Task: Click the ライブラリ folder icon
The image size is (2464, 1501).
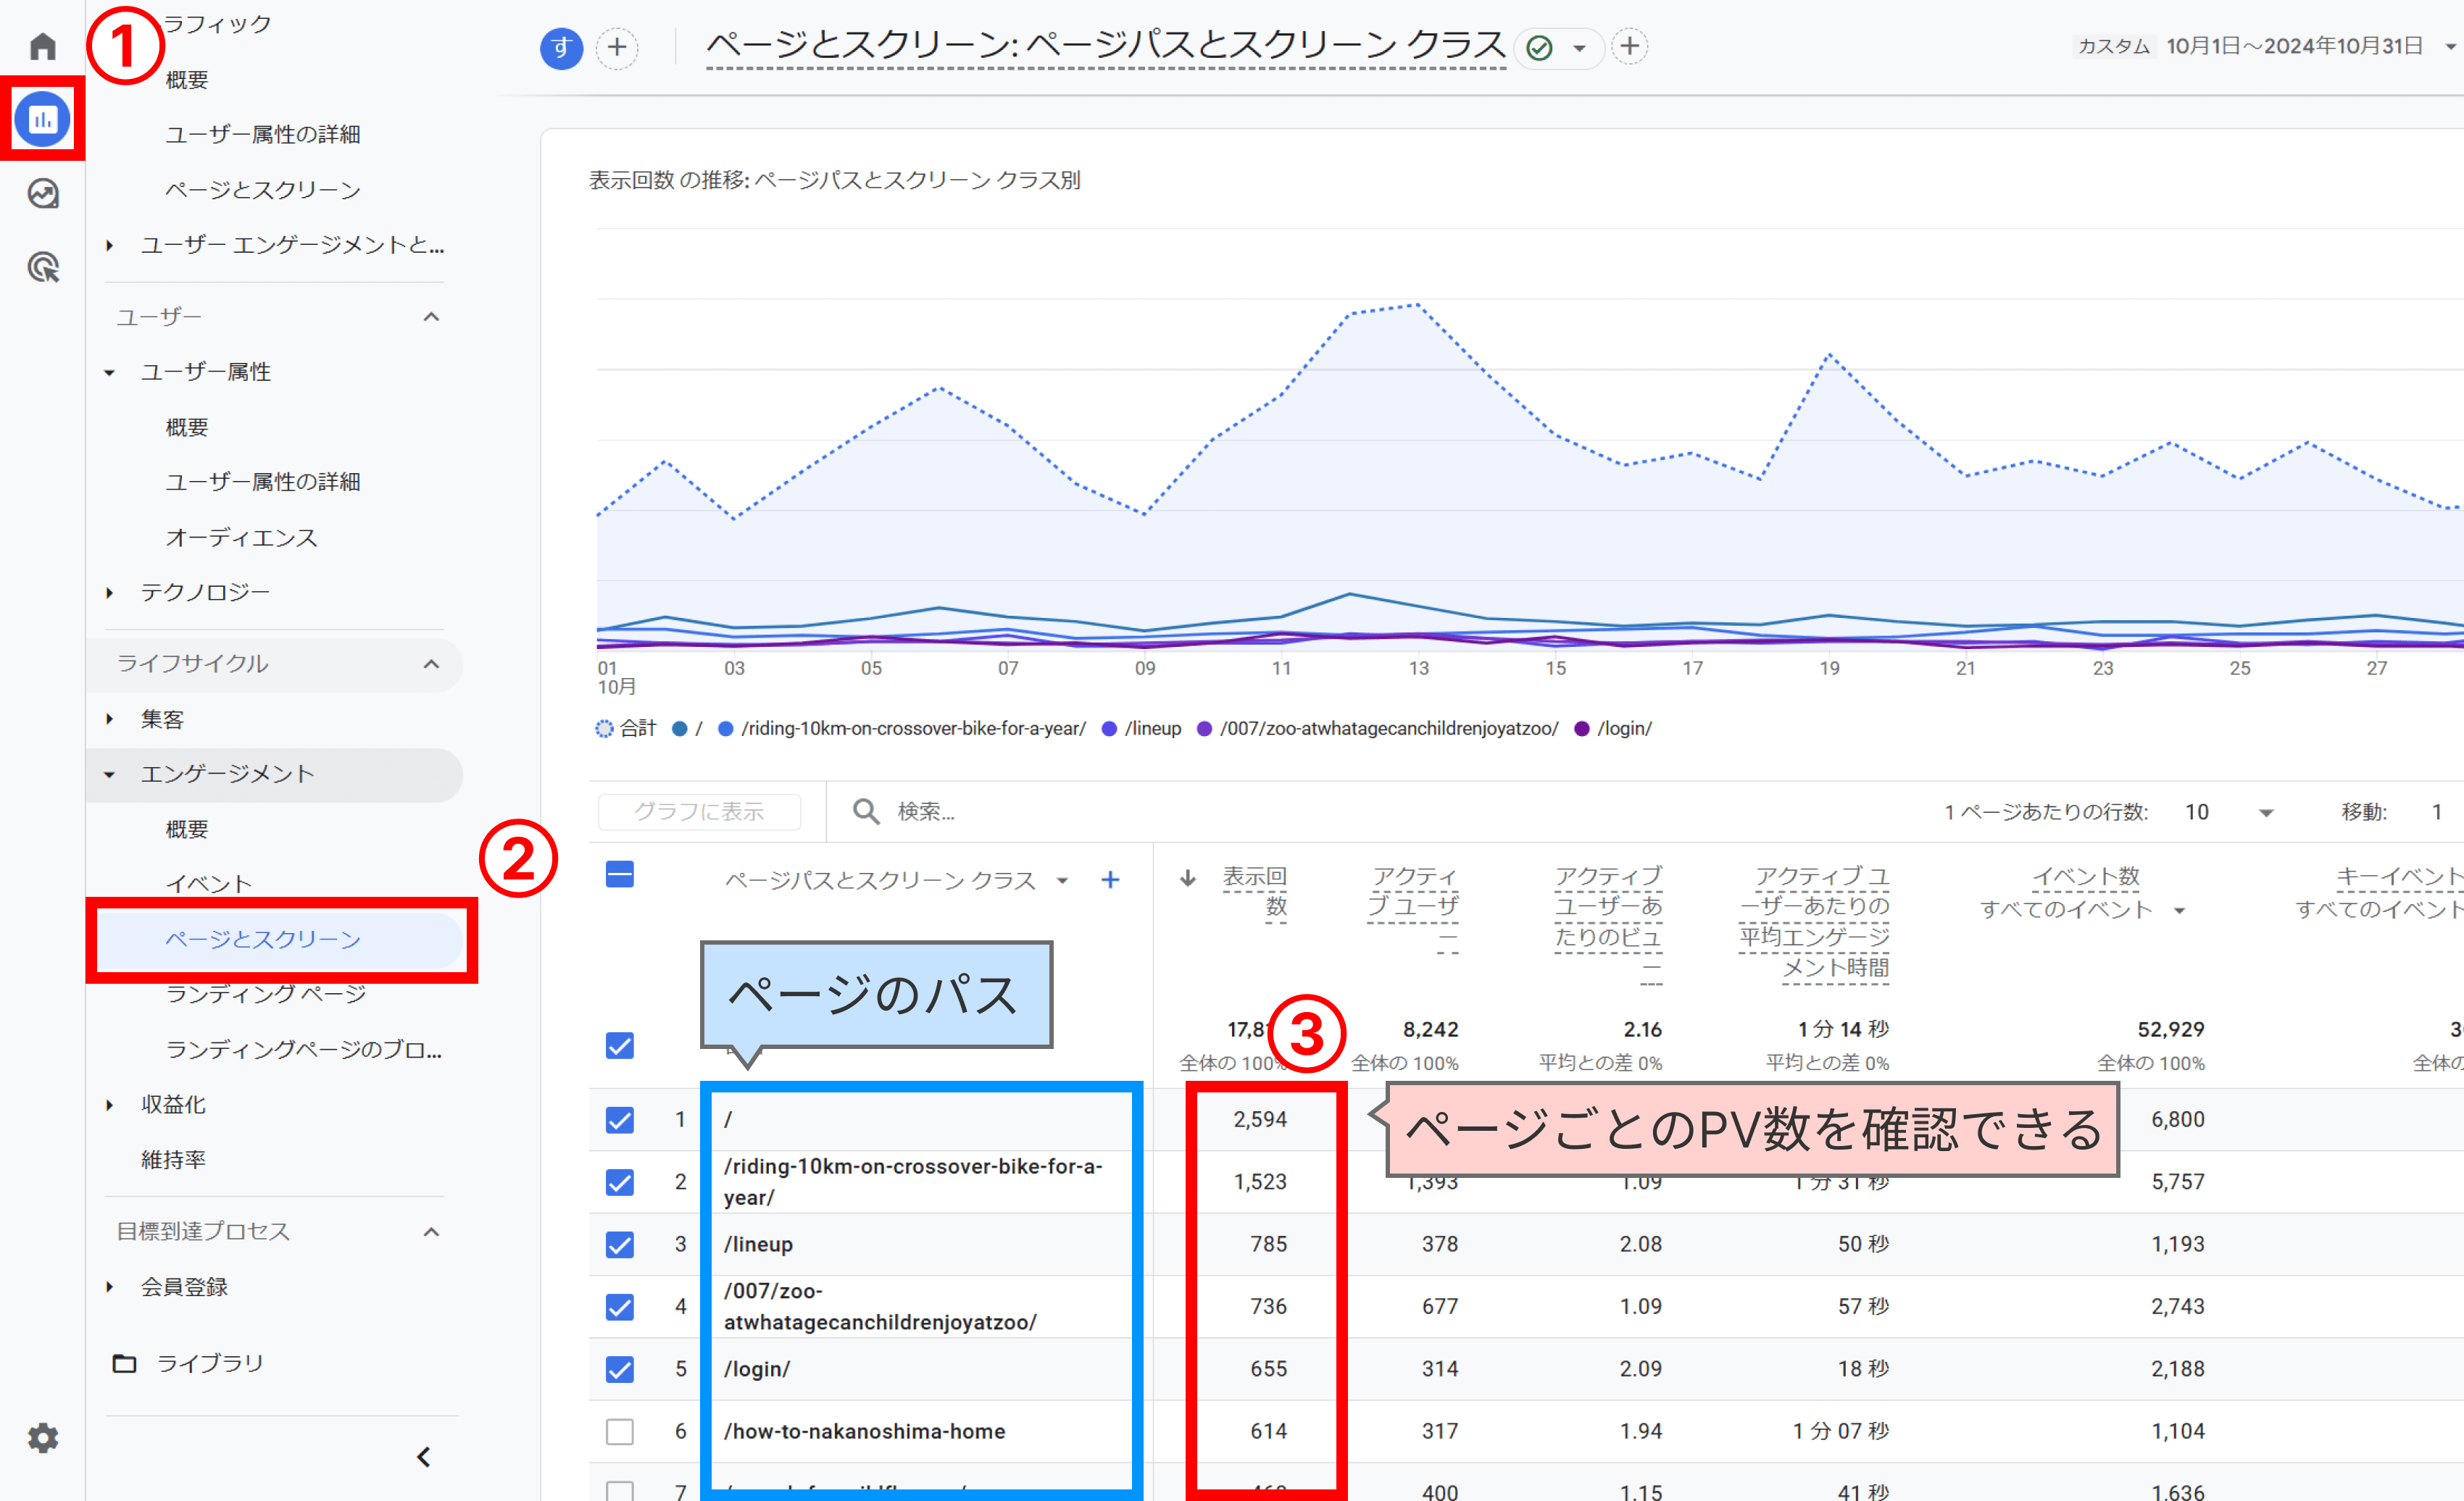Action: tap(125, 1363)
